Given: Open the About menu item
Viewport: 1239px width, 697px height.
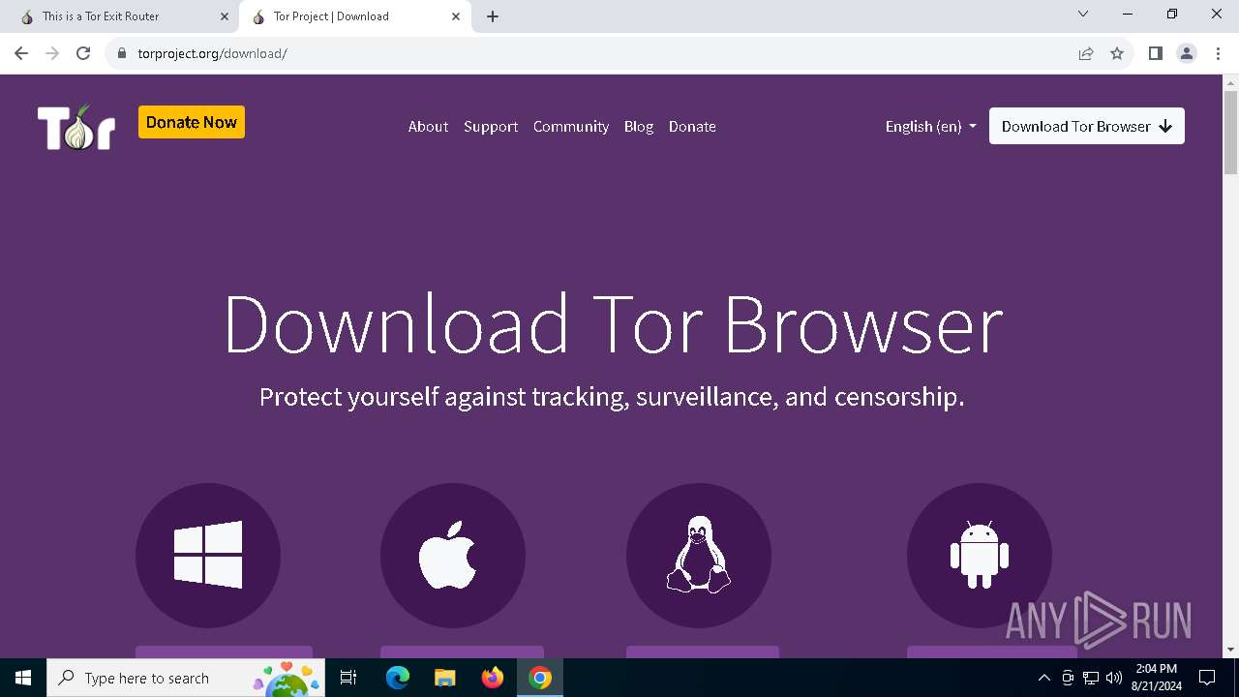Looking at the screenshot, I should pyautogui.click(x=428, y=126).
